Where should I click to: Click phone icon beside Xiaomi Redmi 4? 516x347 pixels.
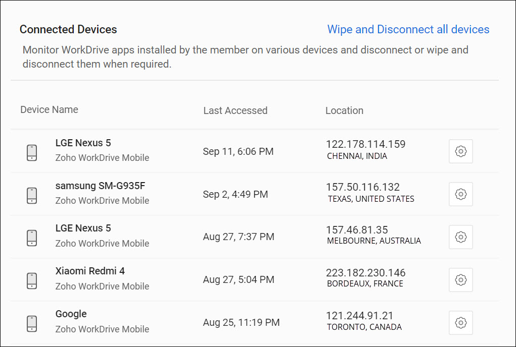point(32,281)
